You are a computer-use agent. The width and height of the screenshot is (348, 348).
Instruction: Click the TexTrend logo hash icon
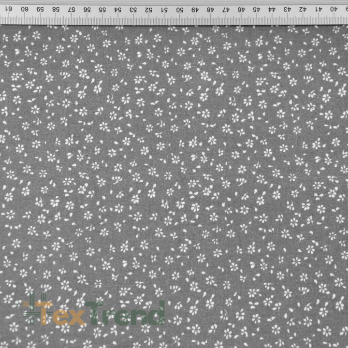(32, 310)
